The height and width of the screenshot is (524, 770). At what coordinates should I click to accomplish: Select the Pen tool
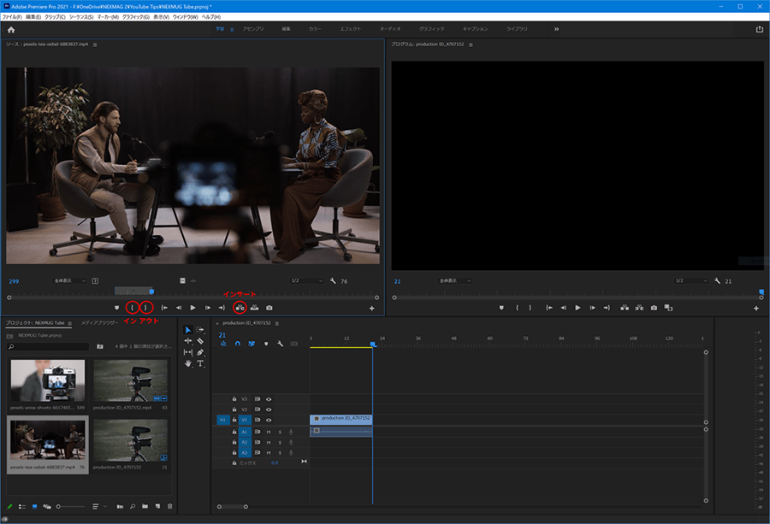[x=200, y=352]
